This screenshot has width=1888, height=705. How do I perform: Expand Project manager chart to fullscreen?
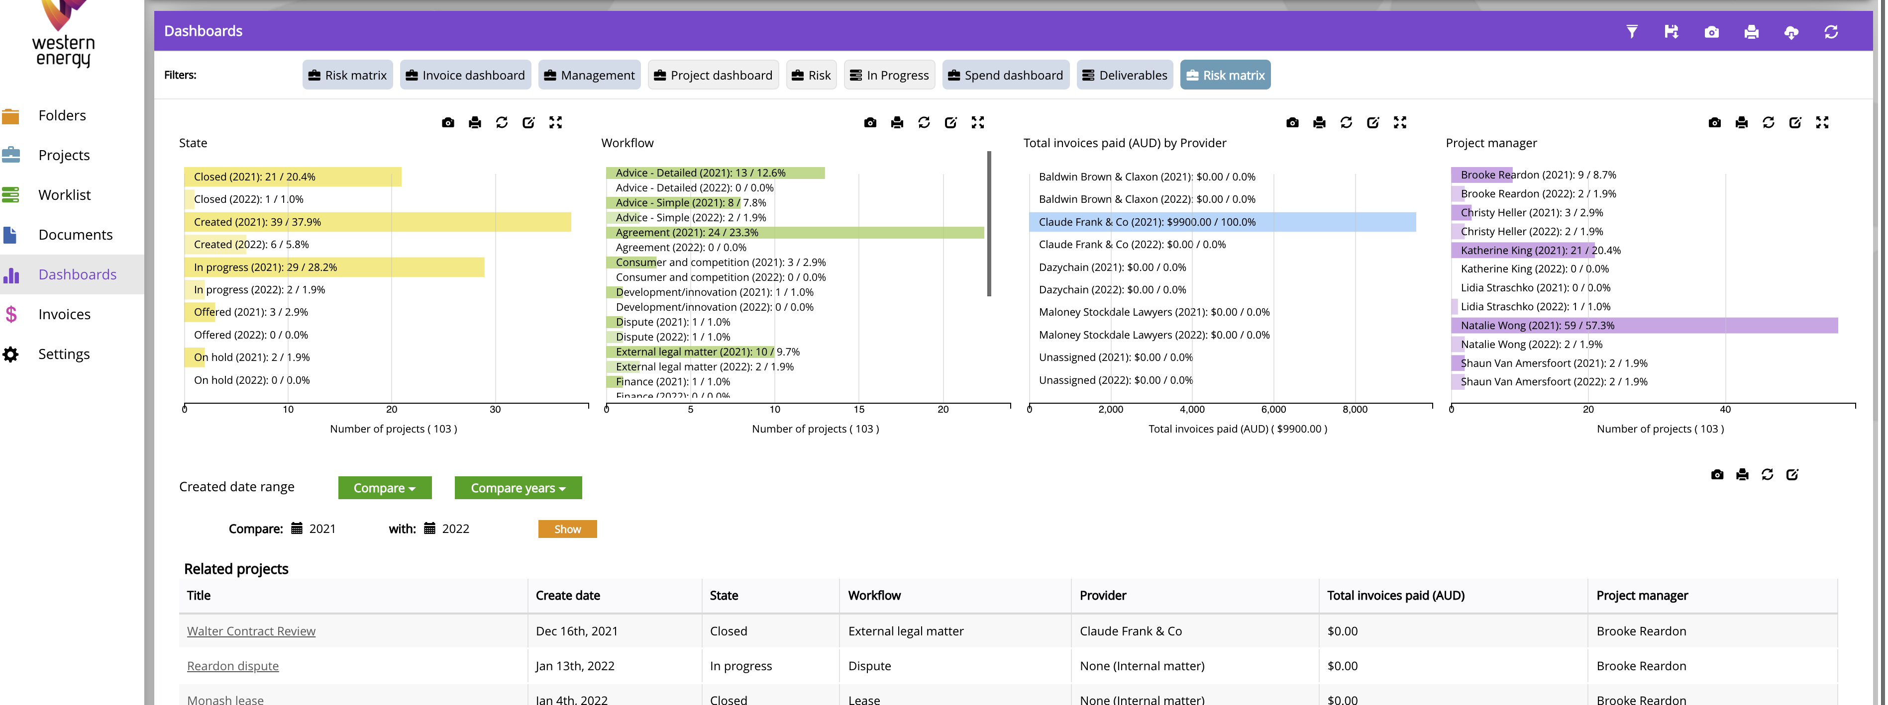pos(1822,122)
